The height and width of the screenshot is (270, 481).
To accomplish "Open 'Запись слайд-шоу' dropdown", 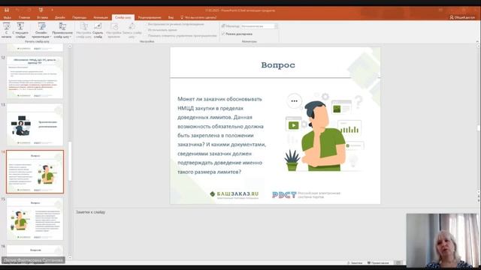I will click(132, 30).
